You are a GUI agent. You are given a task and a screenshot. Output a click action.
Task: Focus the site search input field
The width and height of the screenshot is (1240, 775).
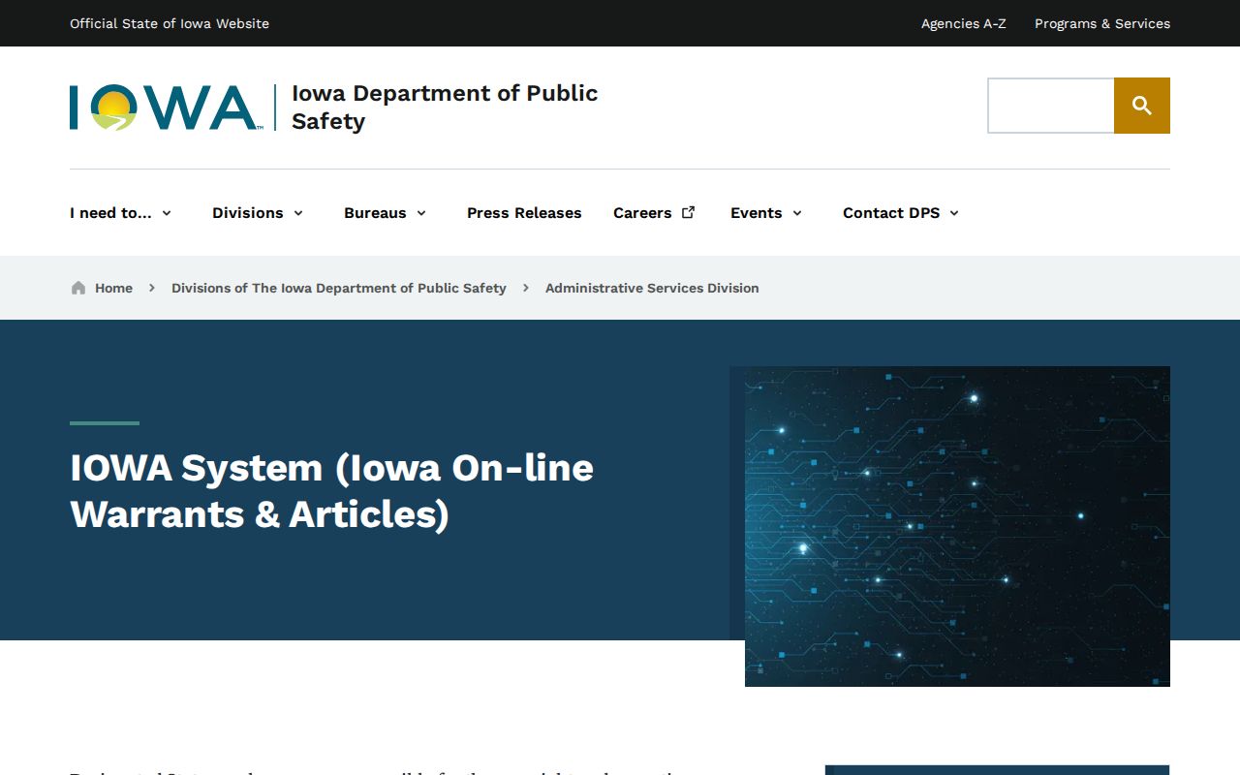(1051, 106)
